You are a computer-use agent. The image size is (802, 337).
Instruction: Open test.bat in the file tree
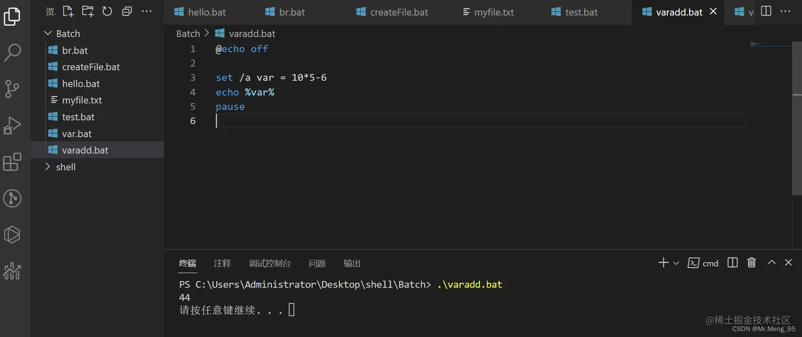click(97, 117)
